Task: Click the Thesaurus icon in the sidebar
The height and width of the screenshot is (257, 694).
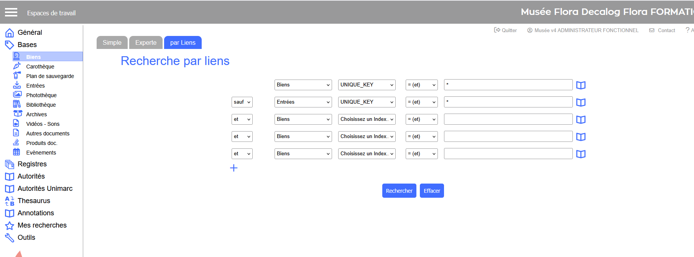Action: pos(10,201)
